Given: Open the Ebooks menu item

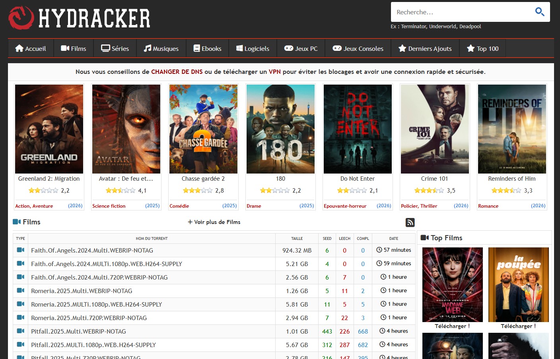Looking at the screenshot, I should pos(207,48).
